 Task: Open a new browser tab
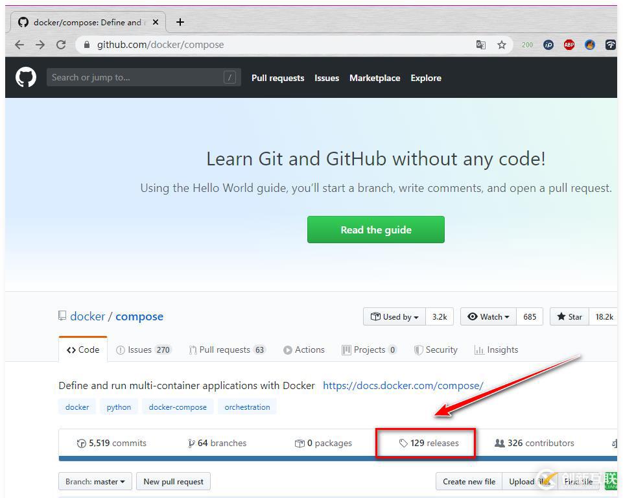pyautogui.click(x=180, y=22)
